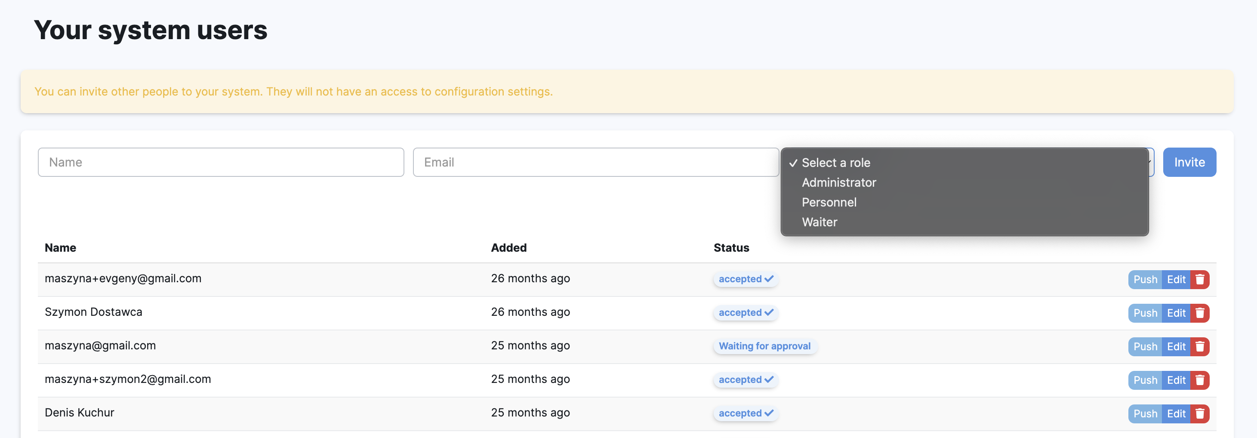Click Push in Szymon Dostawca row
Screen dimensions: 1257x438
[x=1145, y=313]
